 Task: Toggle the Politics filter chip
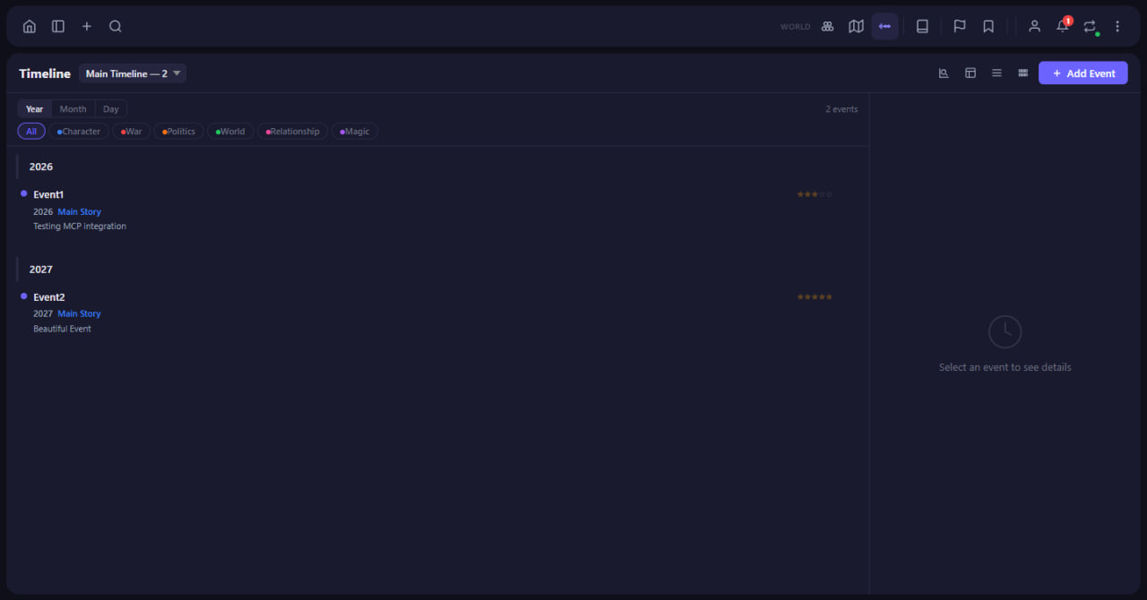(x=179, y=132)
